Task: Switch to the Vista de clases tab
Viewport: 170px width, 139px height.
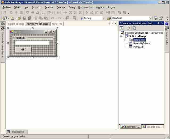Action: [153, 127]
